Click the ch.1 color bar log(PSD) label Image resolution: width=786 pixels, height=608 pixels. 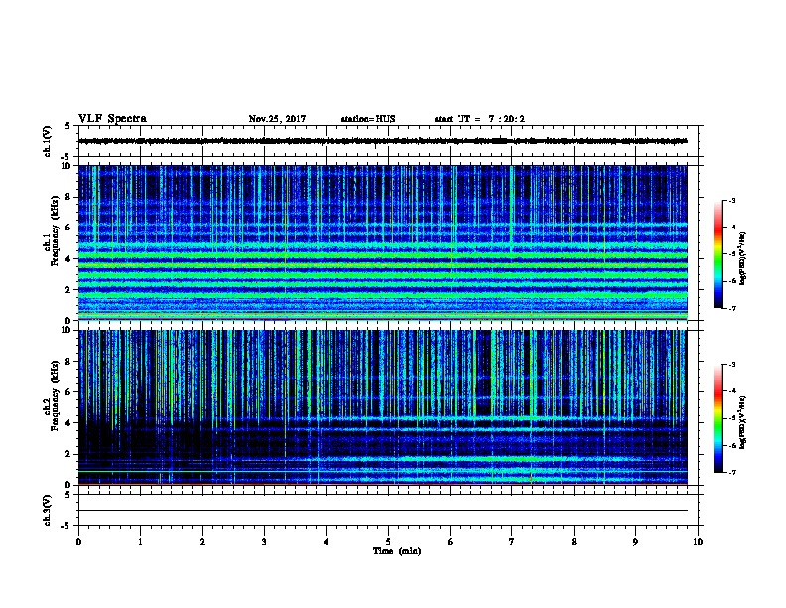(x=743, y=258)
